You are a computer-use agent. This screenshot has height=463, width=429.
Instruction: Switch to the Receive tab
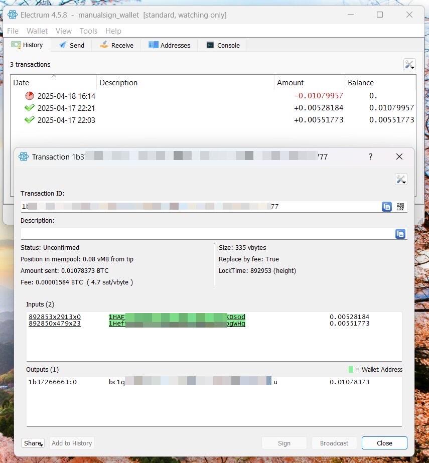point(116,45)
